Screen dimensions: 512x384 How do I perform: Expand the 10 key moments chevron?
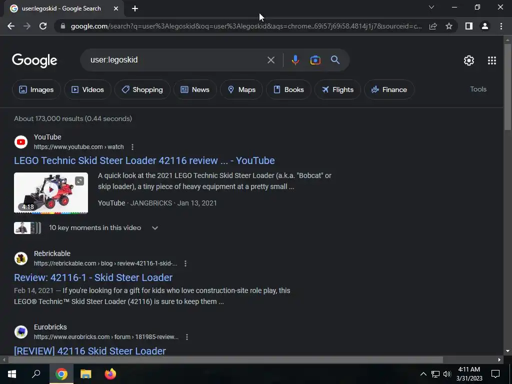(155, 228)
